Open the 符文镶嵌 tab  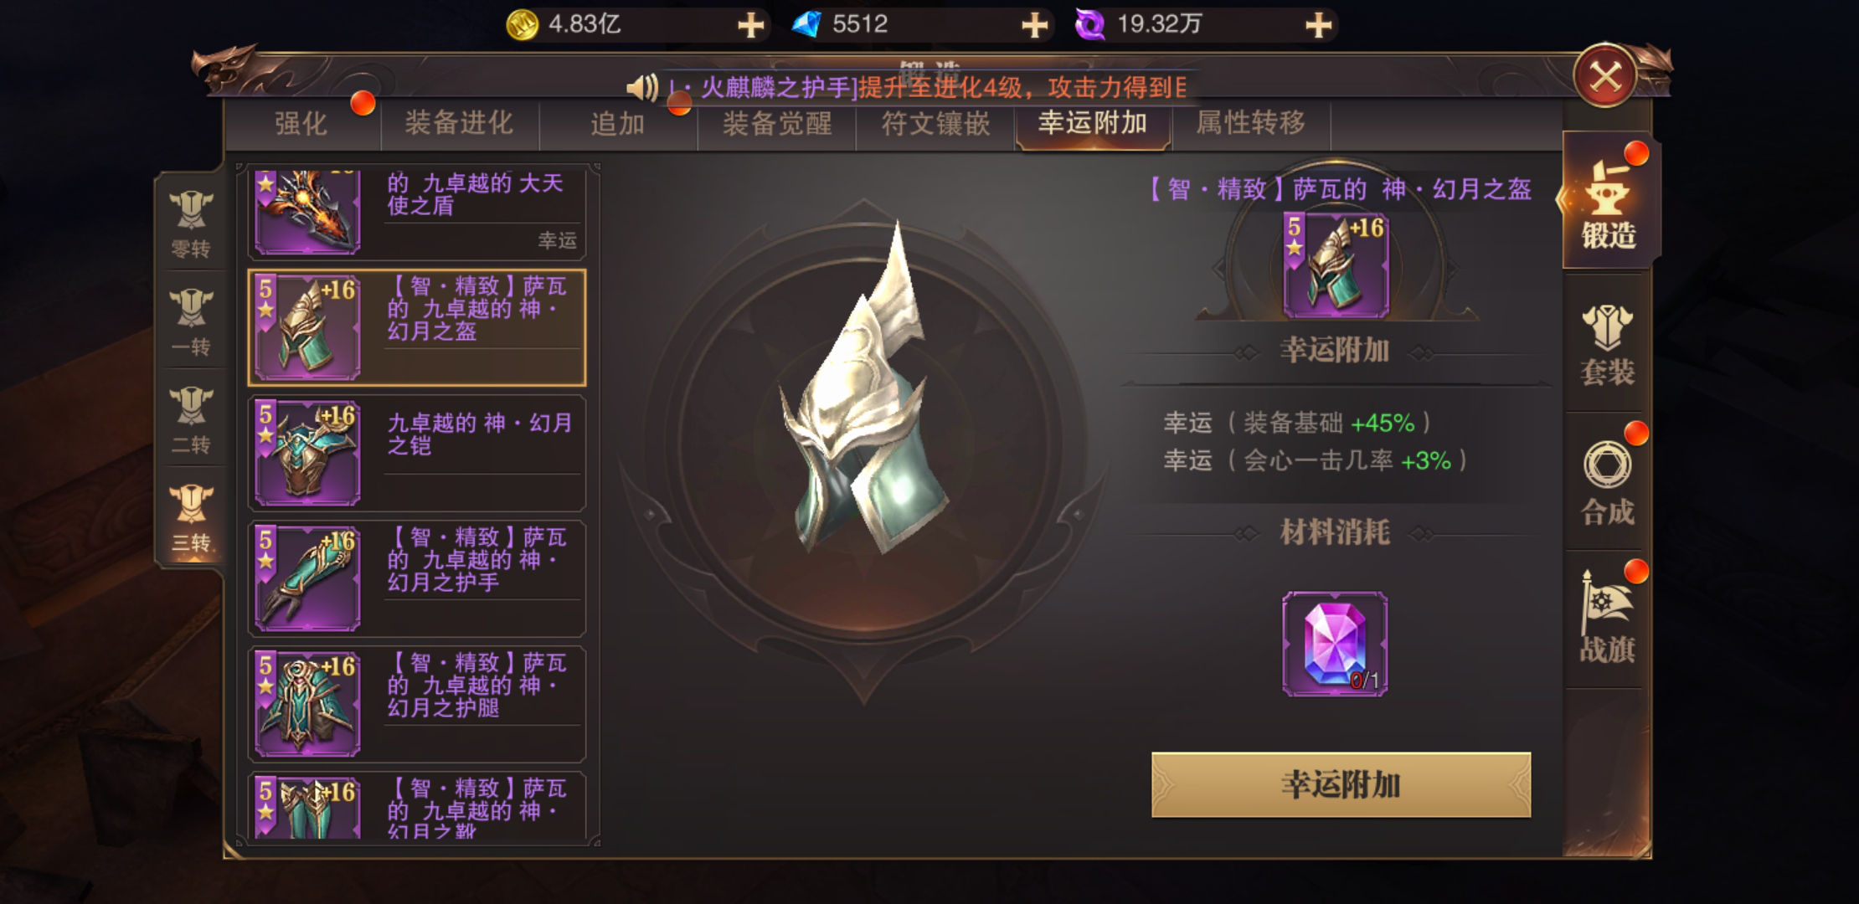click(935, 124)
